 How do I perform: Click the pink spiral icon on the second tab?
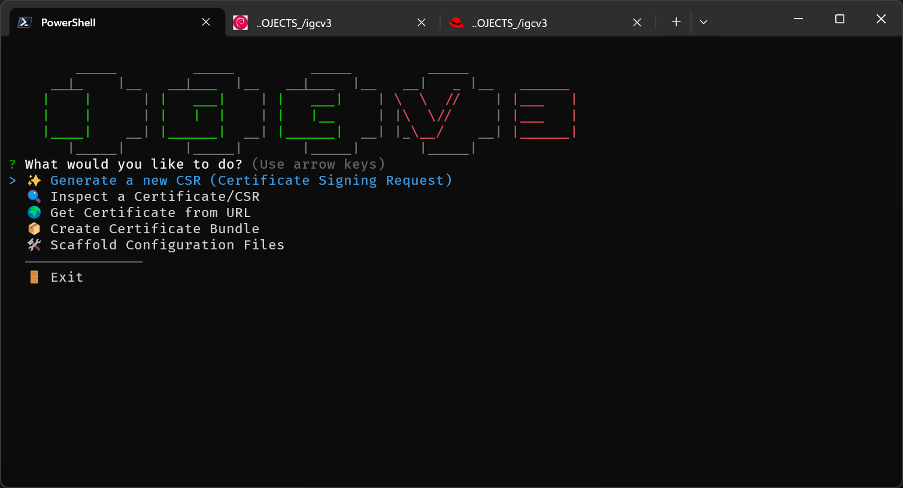241,23
